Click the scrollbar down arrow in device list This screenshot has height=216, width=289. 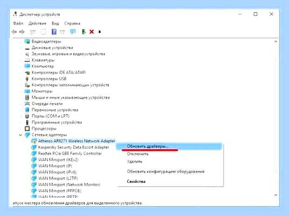pyautogui.click(x=275, y=195)
